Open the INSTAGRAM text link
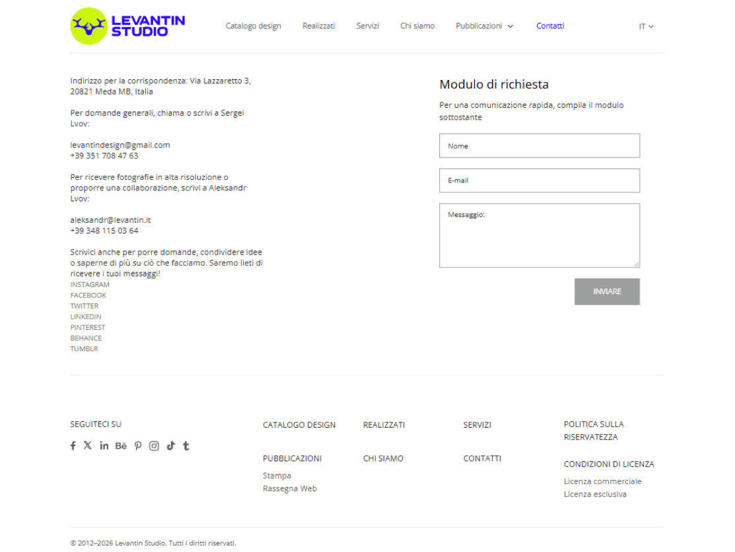This screenshot has width=735, height=552. [90, 284]
